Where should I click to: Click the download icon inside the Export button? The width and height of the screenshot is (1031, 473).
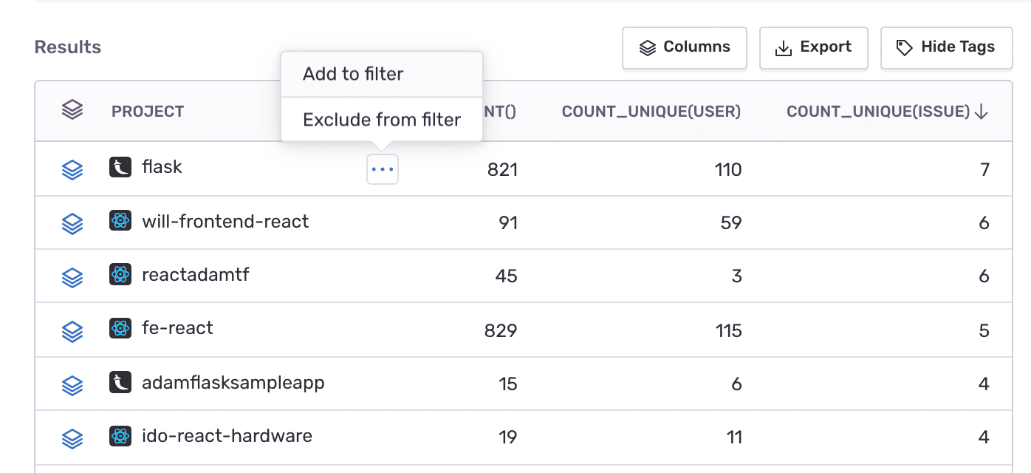[782, 47]
